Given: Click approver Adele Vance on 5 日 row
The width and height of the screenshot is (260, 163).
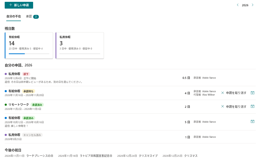Looking at the screenshot, I should [209, 122].
